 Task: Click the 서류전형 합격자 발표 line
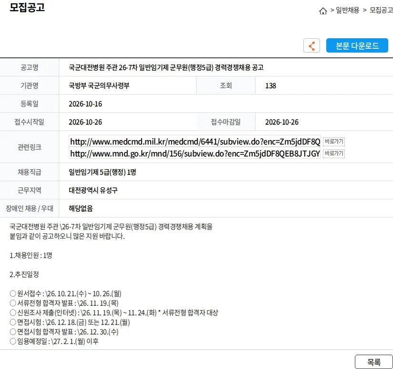click(64, 303)
